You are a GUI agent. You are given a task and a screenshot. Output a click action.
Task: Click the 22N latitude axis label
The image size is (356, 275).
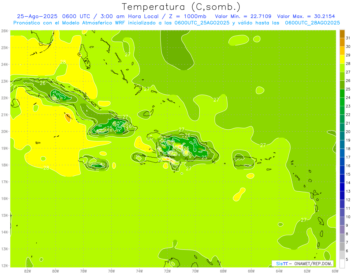point(4,98)
